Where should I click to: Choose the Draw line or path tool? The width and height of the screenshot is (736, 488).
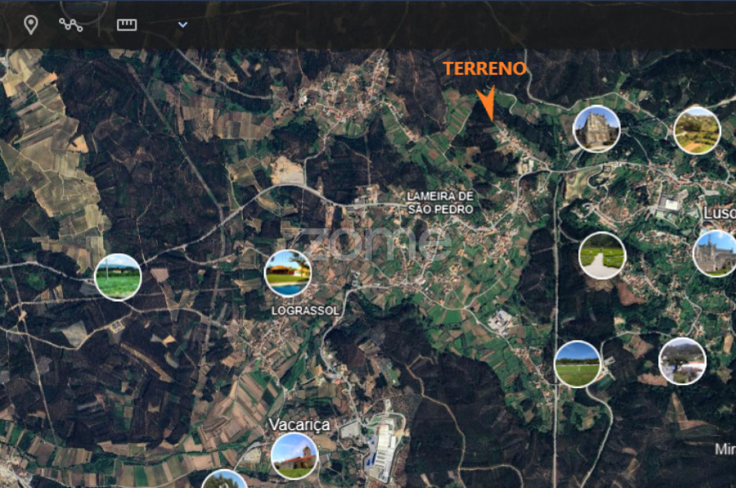click(71, 25)
